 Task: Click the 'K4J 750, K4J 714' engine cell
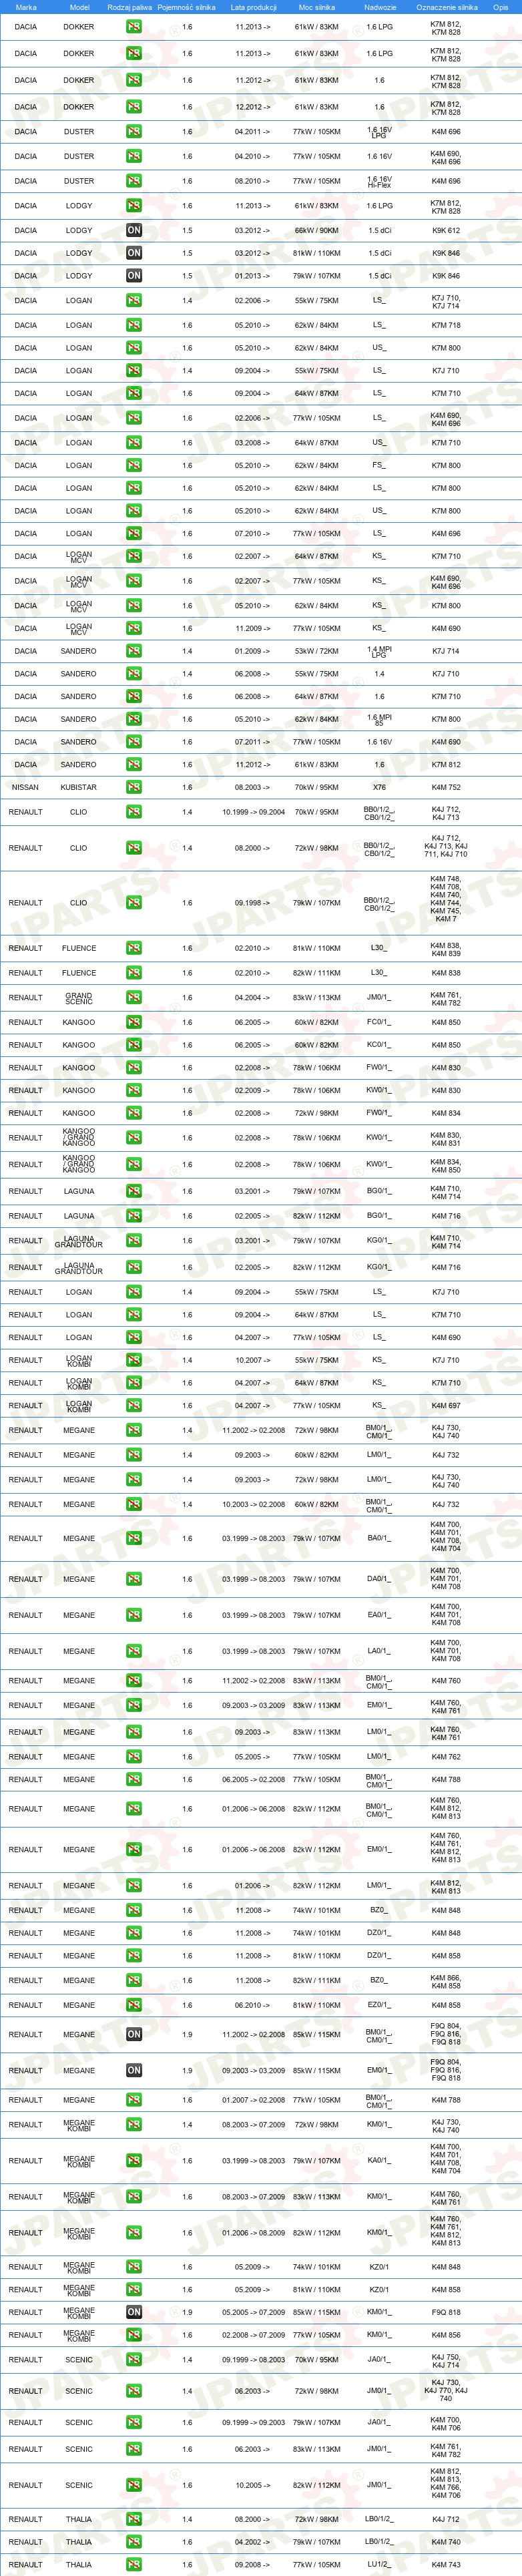446,2361
